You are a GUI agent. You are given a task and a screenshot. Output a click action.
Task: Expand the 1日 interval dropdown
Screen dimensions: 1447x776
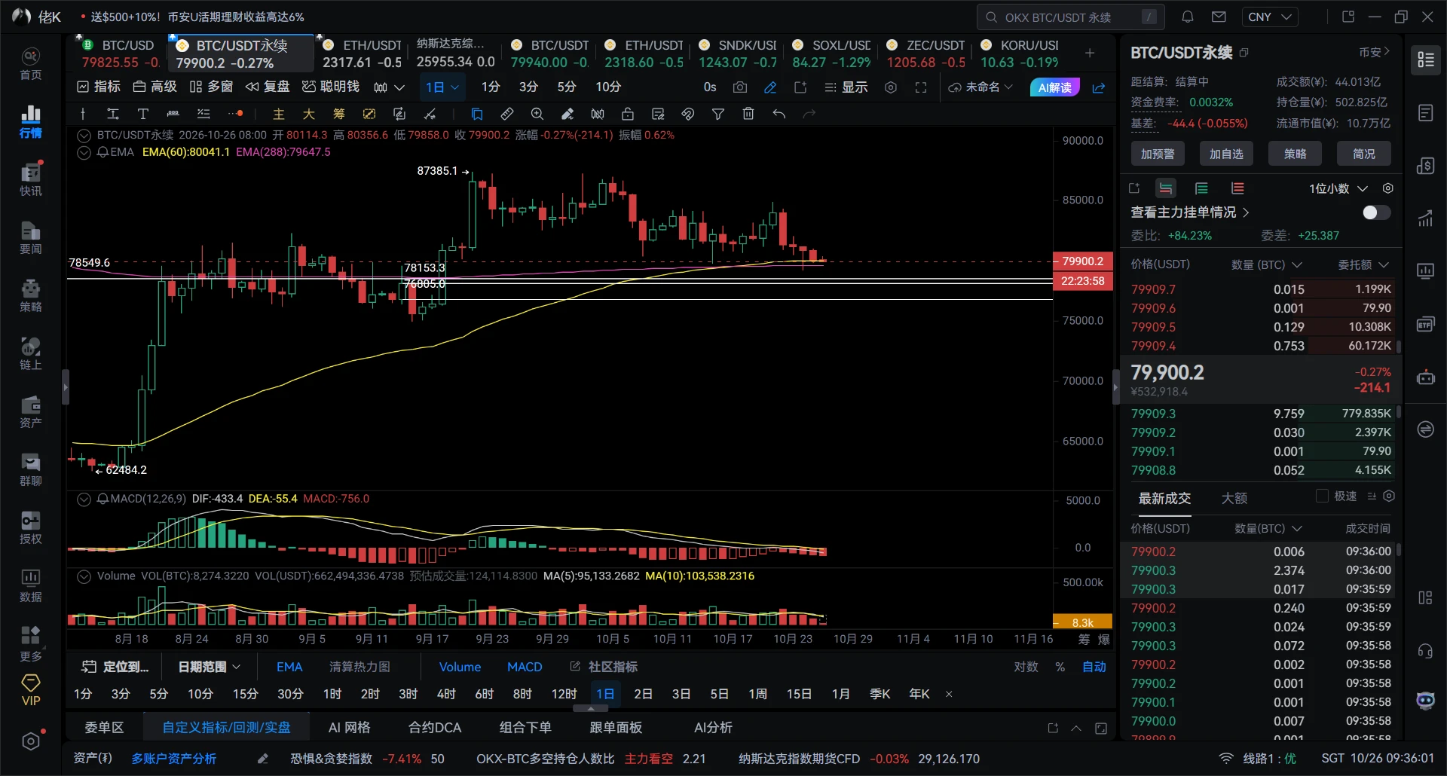[442, 87]
